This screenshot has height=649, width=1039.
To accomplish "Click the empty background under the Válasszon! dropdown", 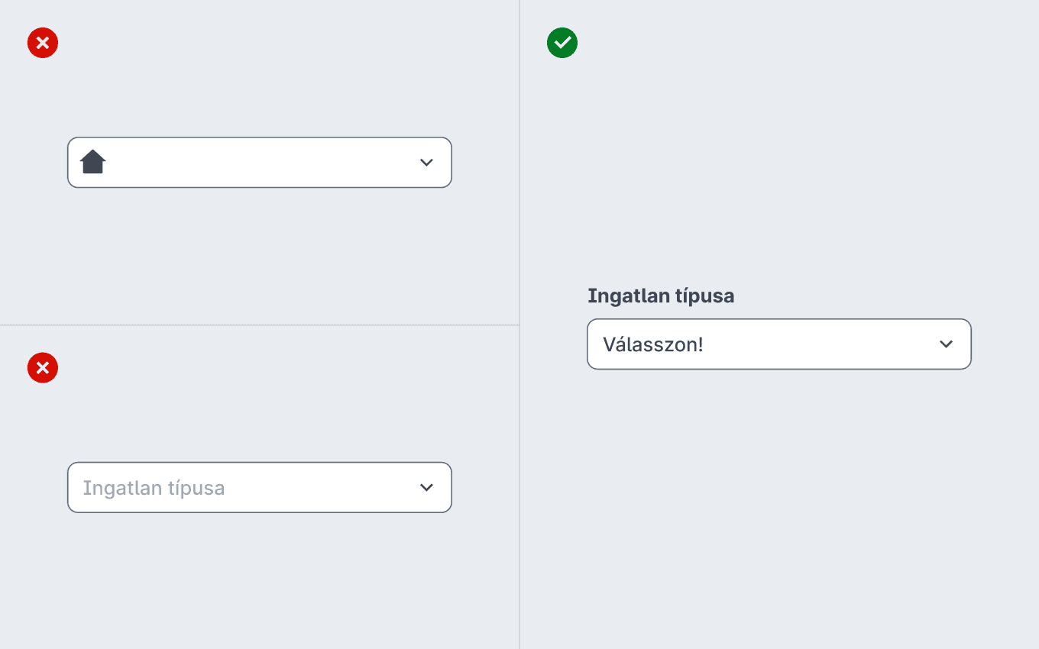I will pyautogui.click(x=779, y=504).
